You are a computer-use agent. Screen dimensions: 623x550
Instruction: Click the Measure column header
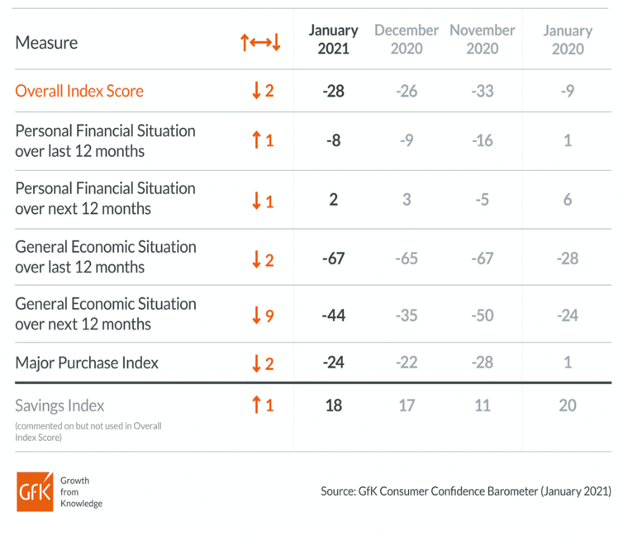point(46,42)
